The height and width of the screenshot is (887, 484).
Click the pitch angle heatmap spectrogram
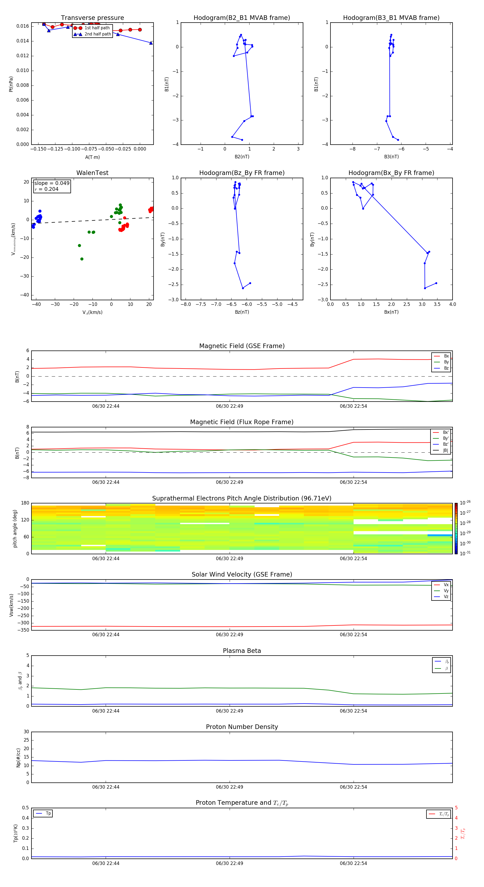click(x=242, y=528)
